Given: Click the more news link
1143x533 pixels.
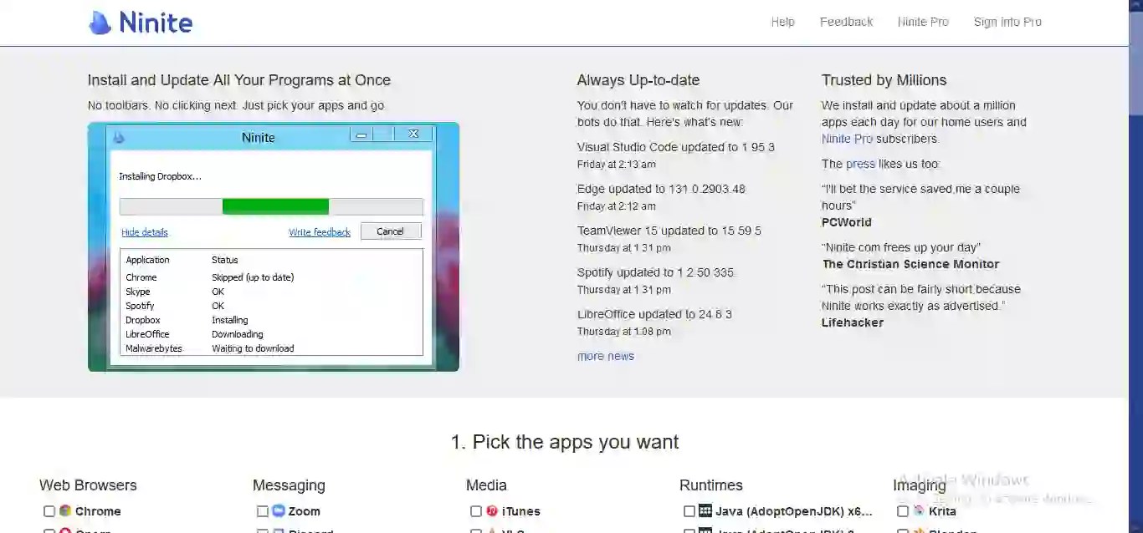Looking at the screenshot, I should point(606,356).
